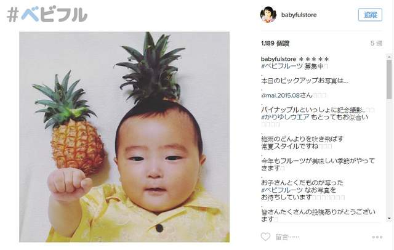Viewport: 394px width, 250px height.
Task: Open babyfulstore username in header
Action: click(299, 15)
